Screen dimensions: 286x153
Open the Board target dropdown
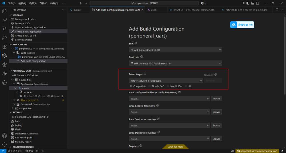coord(166,81)
